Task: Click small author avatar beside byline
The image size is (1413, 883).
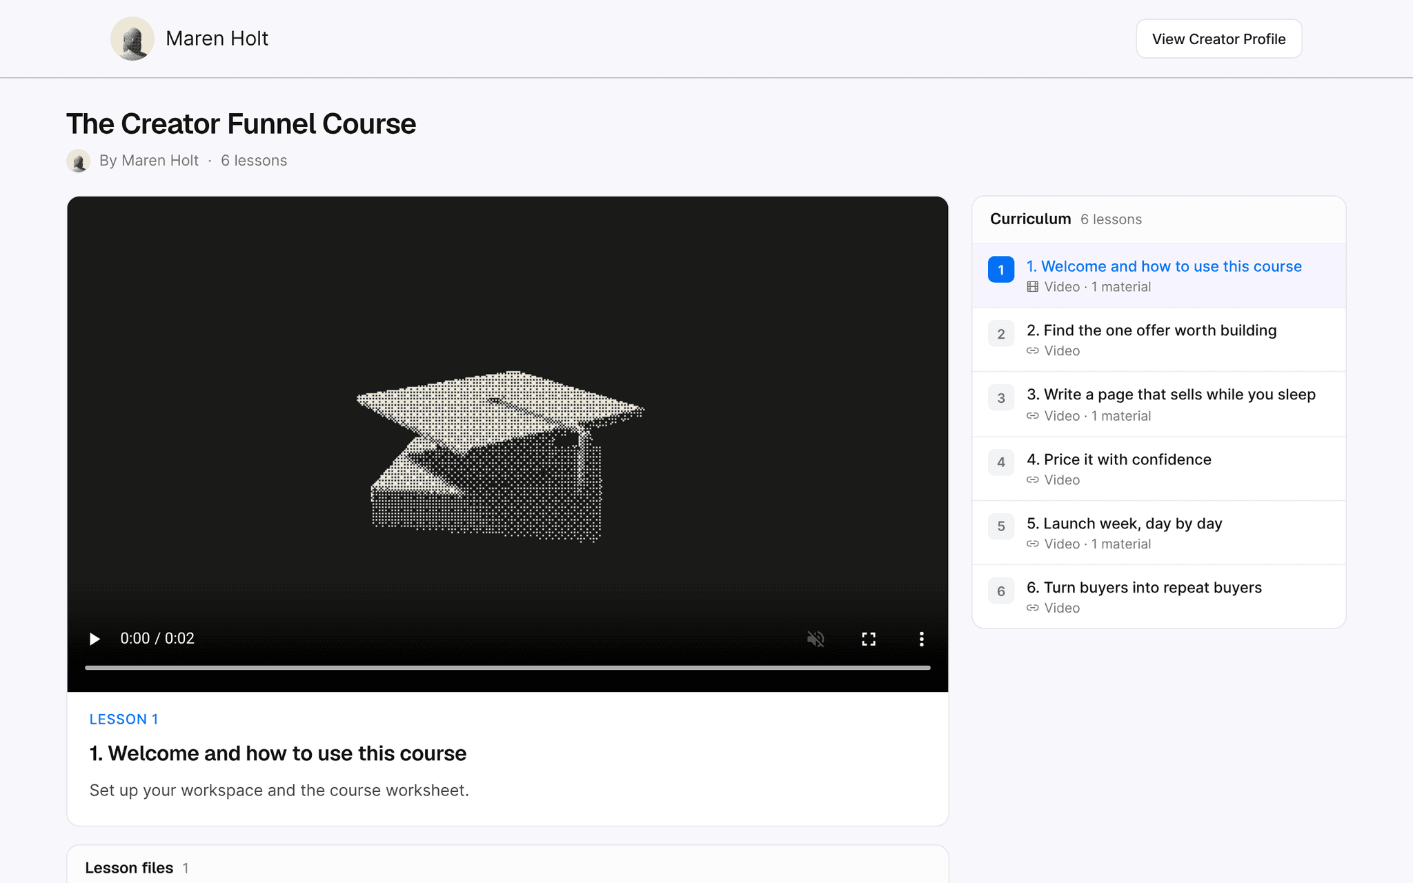Action: point(78,161)
